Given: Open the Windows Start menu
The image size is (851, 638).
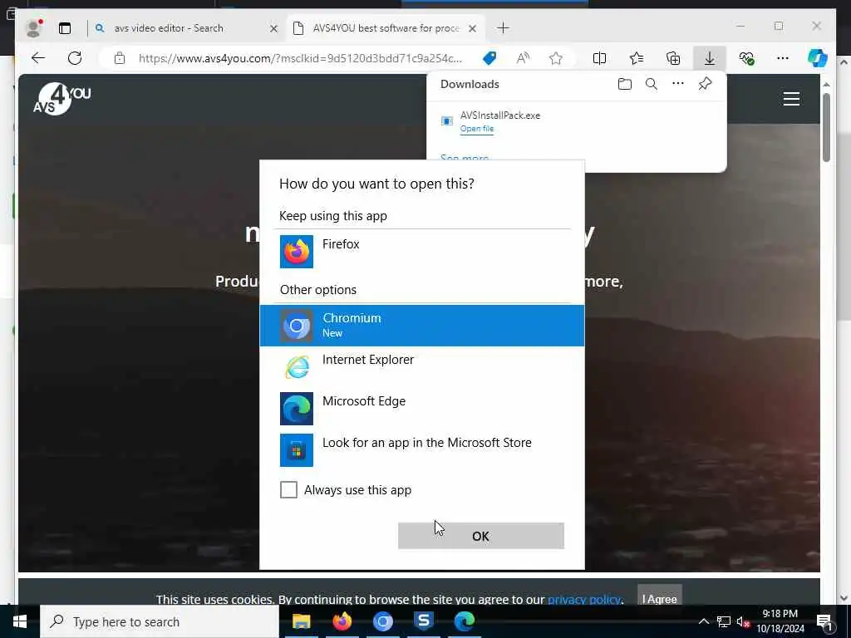Looking at the screenshot, I should (20, 621).
